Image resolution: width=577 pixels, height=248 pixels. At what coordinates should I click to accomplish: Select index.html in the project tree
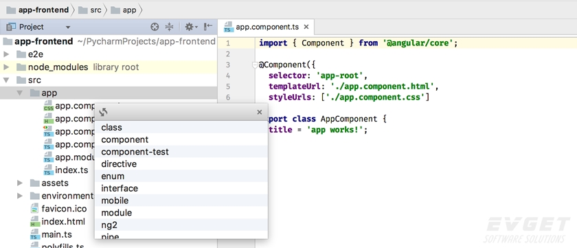(x=63, y=221)
